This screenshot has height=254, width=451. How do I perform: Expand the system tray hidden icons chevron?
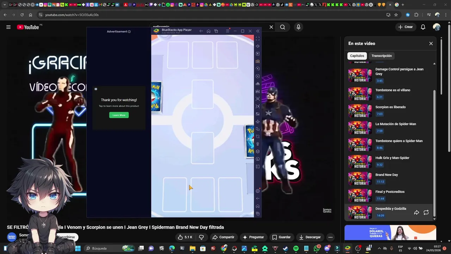coord(379,248)
